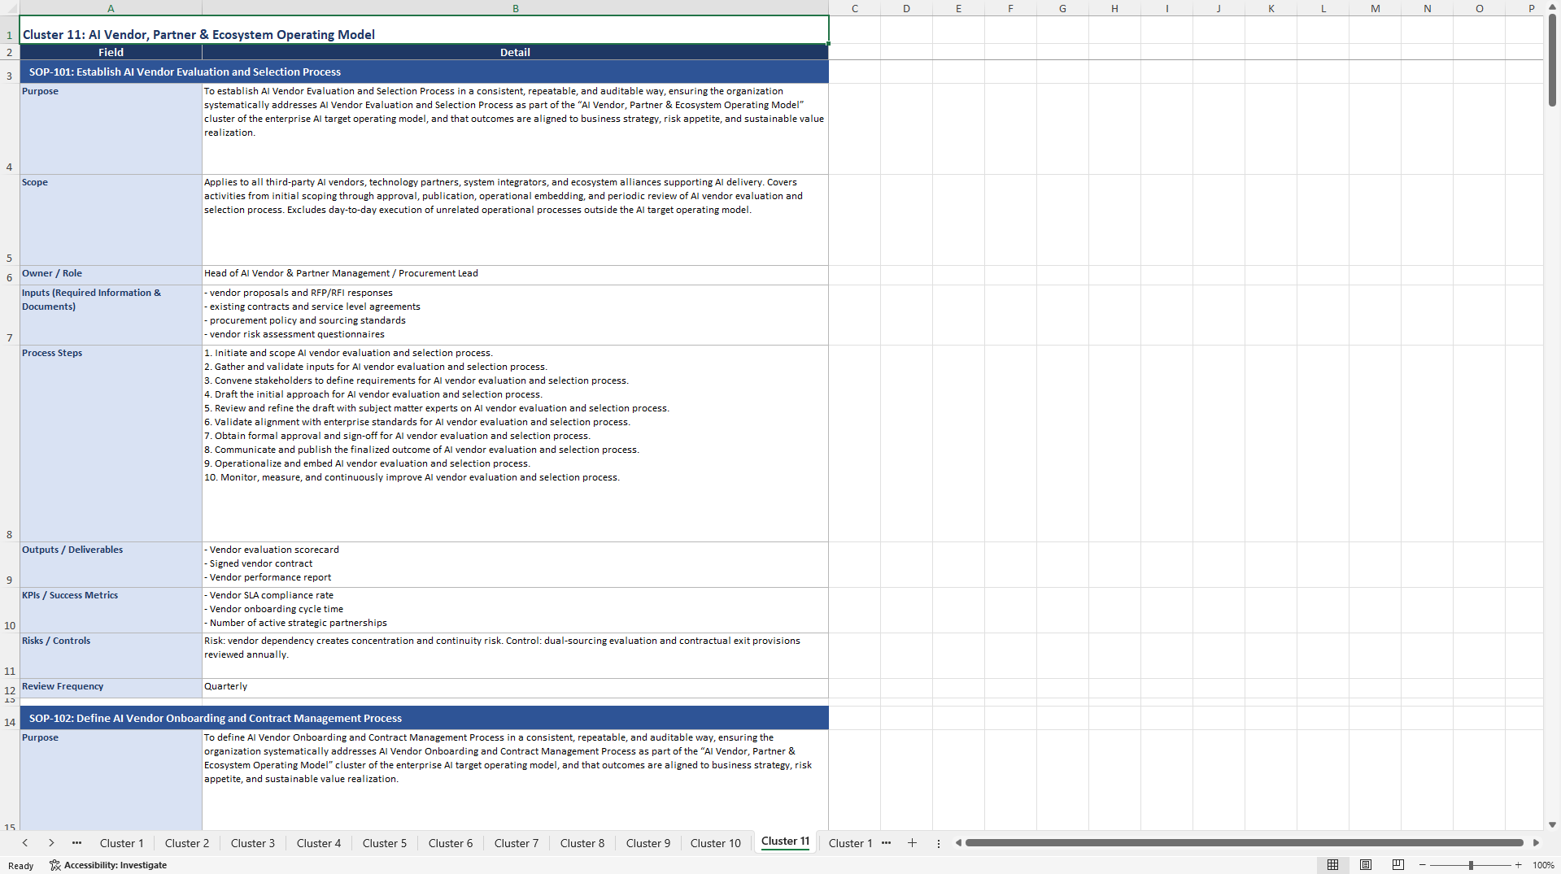Open the Cluster 3 sheet
1561x874 pixels.
tap(253, 843)
